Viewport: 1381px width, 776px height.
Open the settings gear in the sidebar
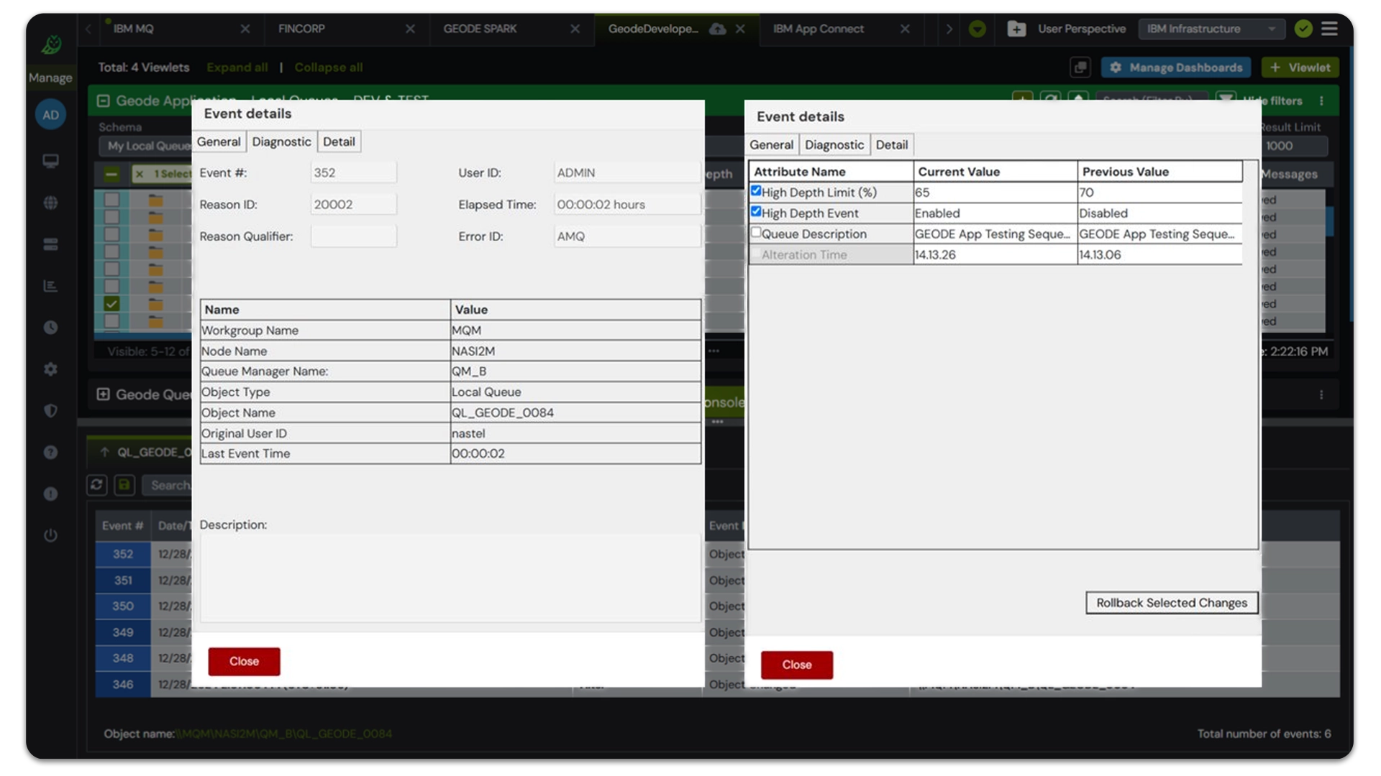(50, 369)
